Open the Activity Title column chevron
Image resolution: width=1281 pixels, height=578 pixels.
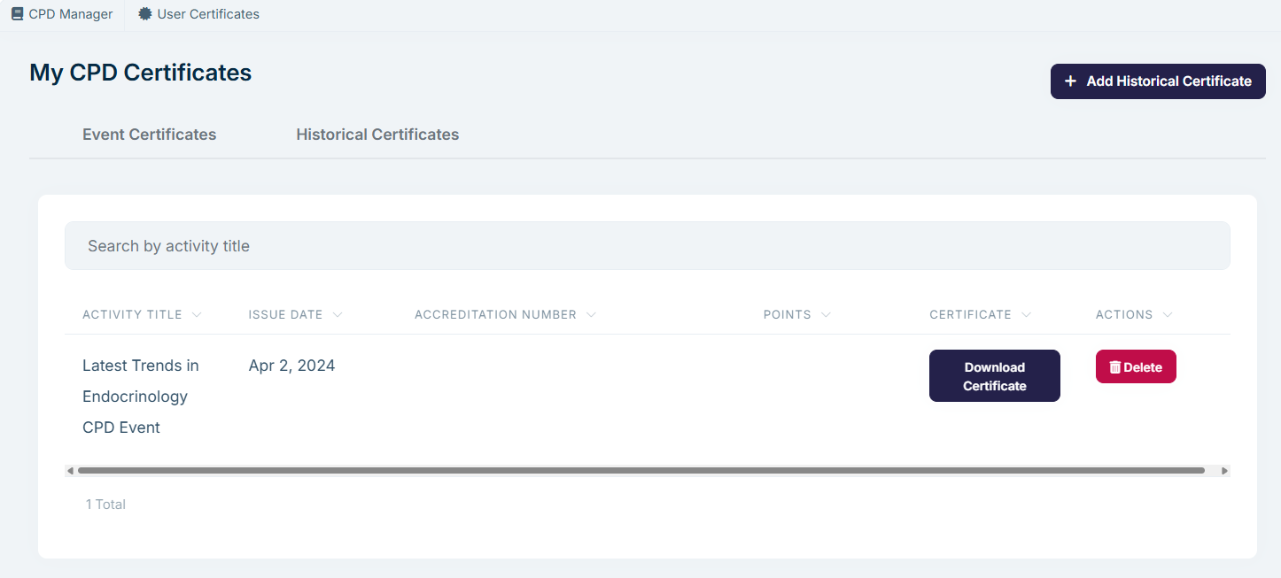(x=197, y=315)
